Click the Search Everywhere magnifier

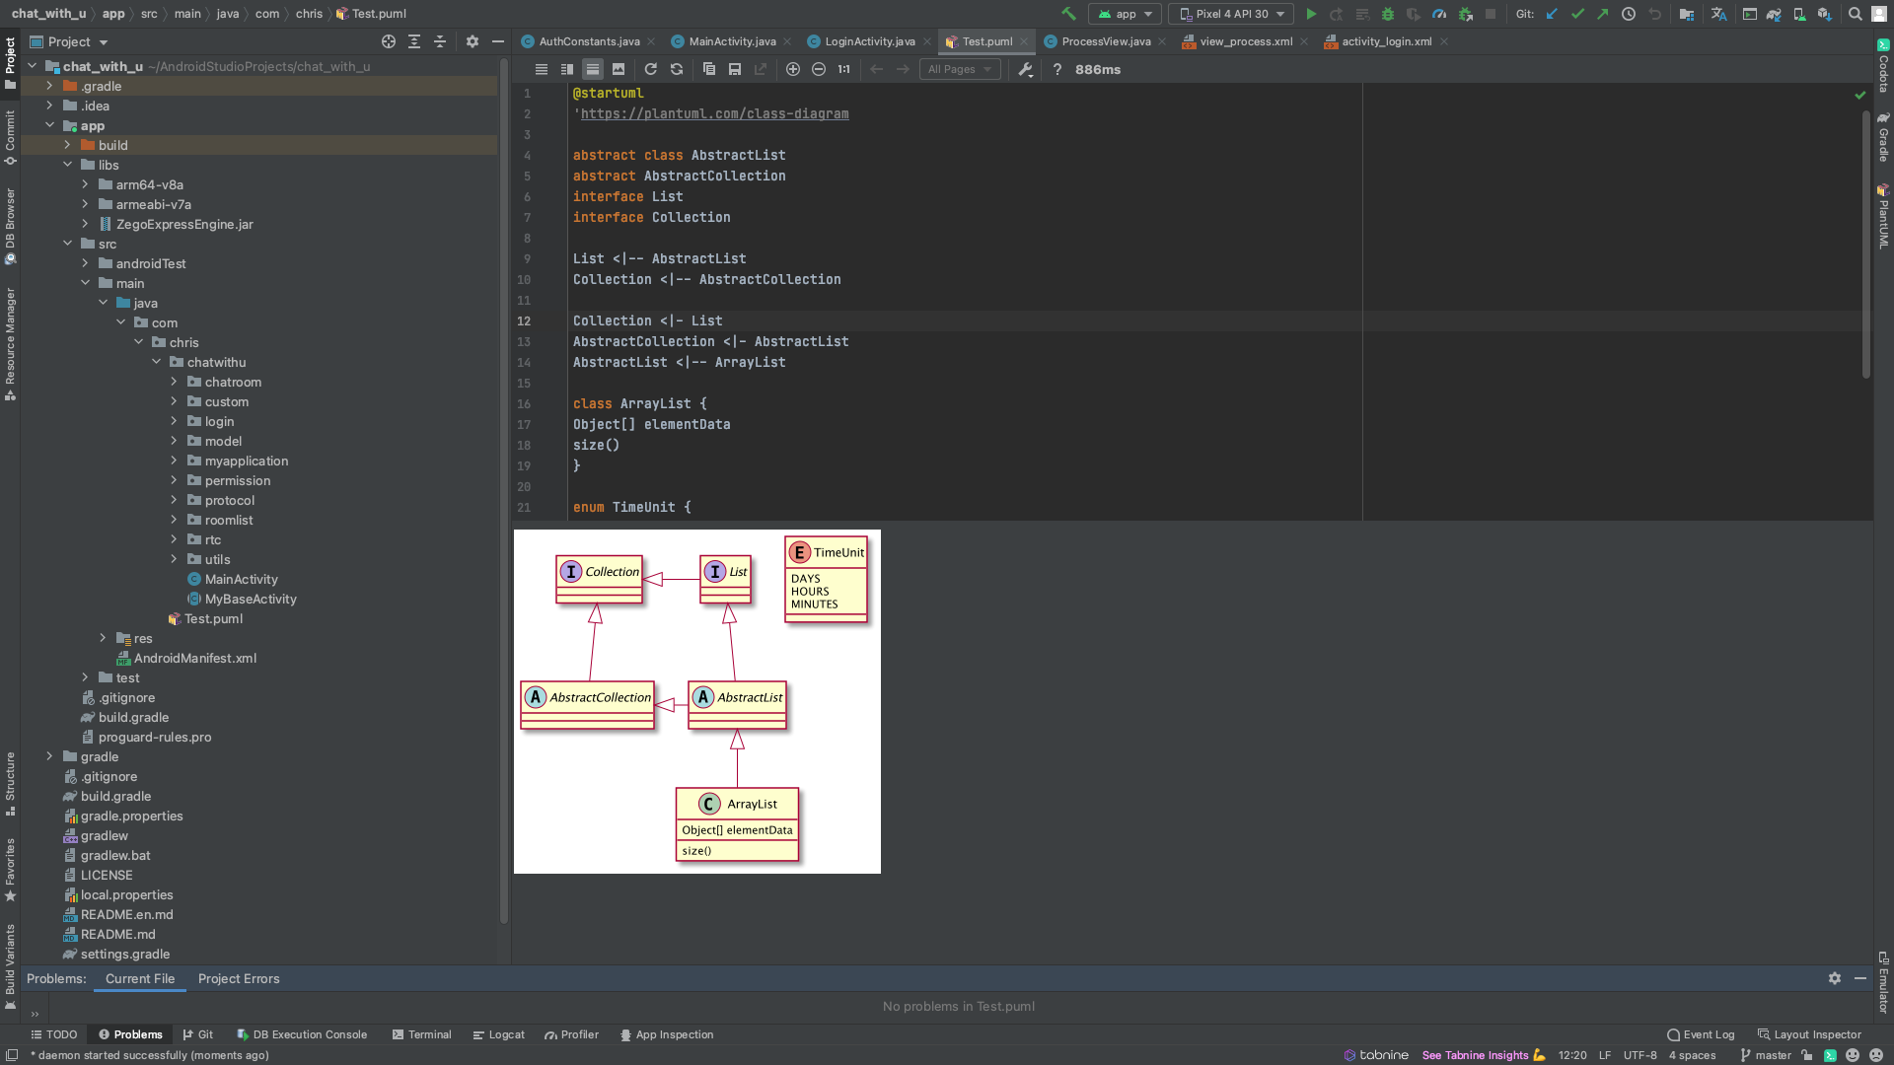point(1856,14)
